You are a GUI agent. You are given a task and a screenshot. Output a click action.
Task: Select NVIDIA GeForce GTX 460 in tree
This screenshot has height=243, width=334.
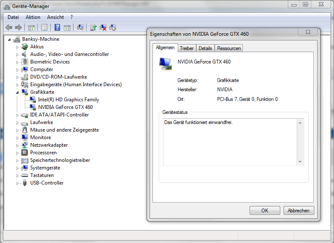coord(65,107)
